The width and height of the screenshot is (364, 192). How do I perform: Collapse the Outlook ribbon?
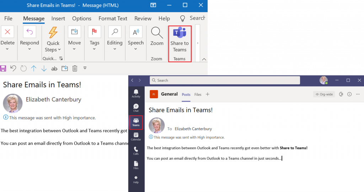tap(204, 59)
